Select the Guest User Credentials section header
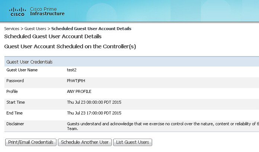This screenshot has height=152, width=259. [29, 62]
